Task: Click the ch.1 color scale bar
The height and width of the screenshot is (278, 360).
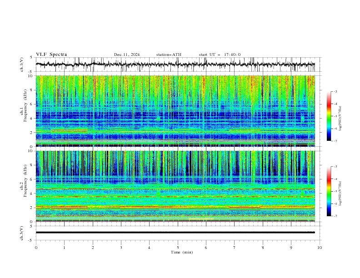Action: 329,116
